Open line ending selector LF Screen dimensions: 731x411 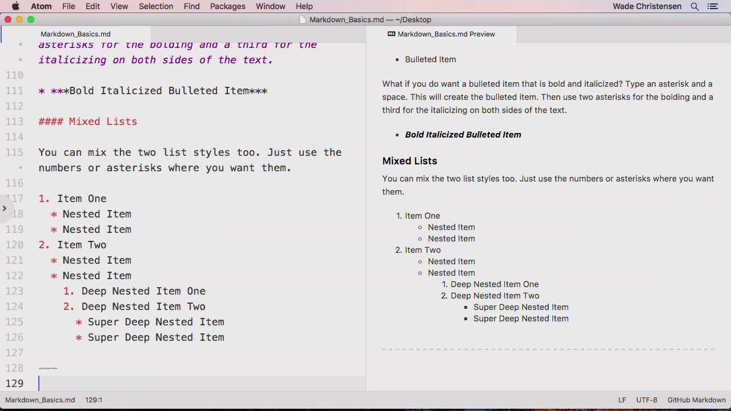click(622, 400)
